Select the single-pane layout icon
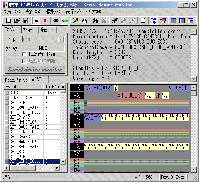 tap(173, 21)
